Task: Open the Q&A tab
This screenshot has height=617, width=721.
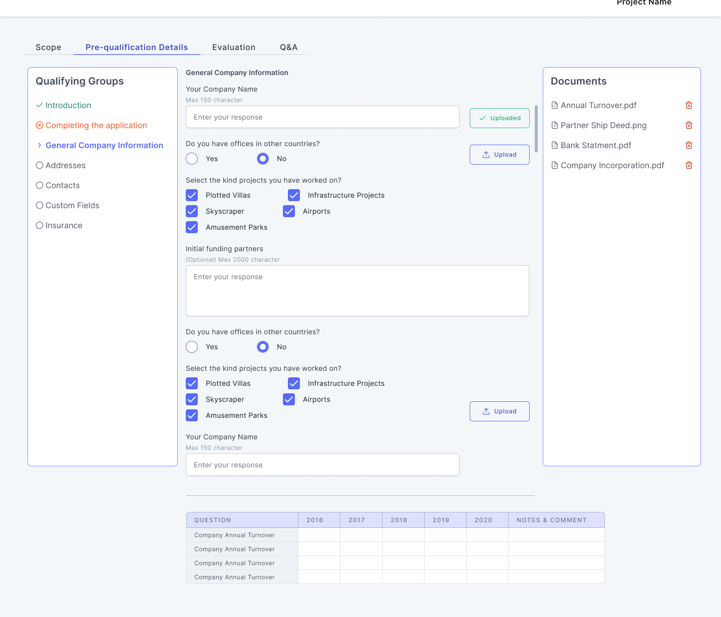Action: 289,47
